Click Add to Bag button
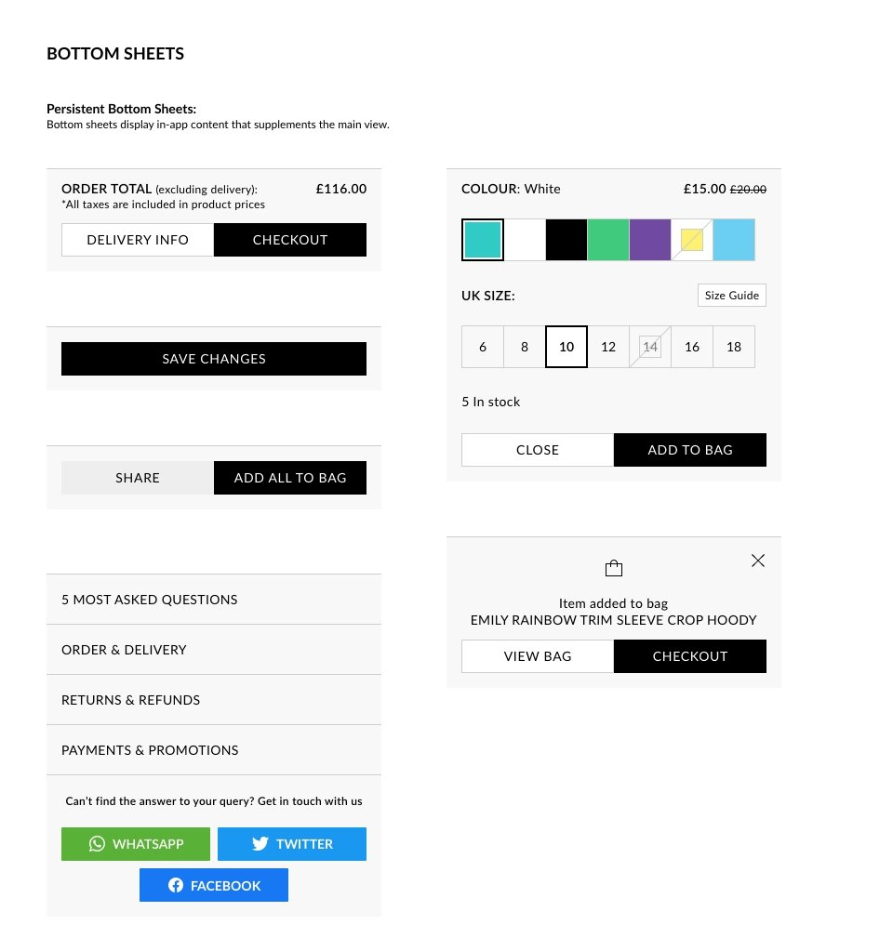This screenshot has width=893, height=951. pos(690,450)
